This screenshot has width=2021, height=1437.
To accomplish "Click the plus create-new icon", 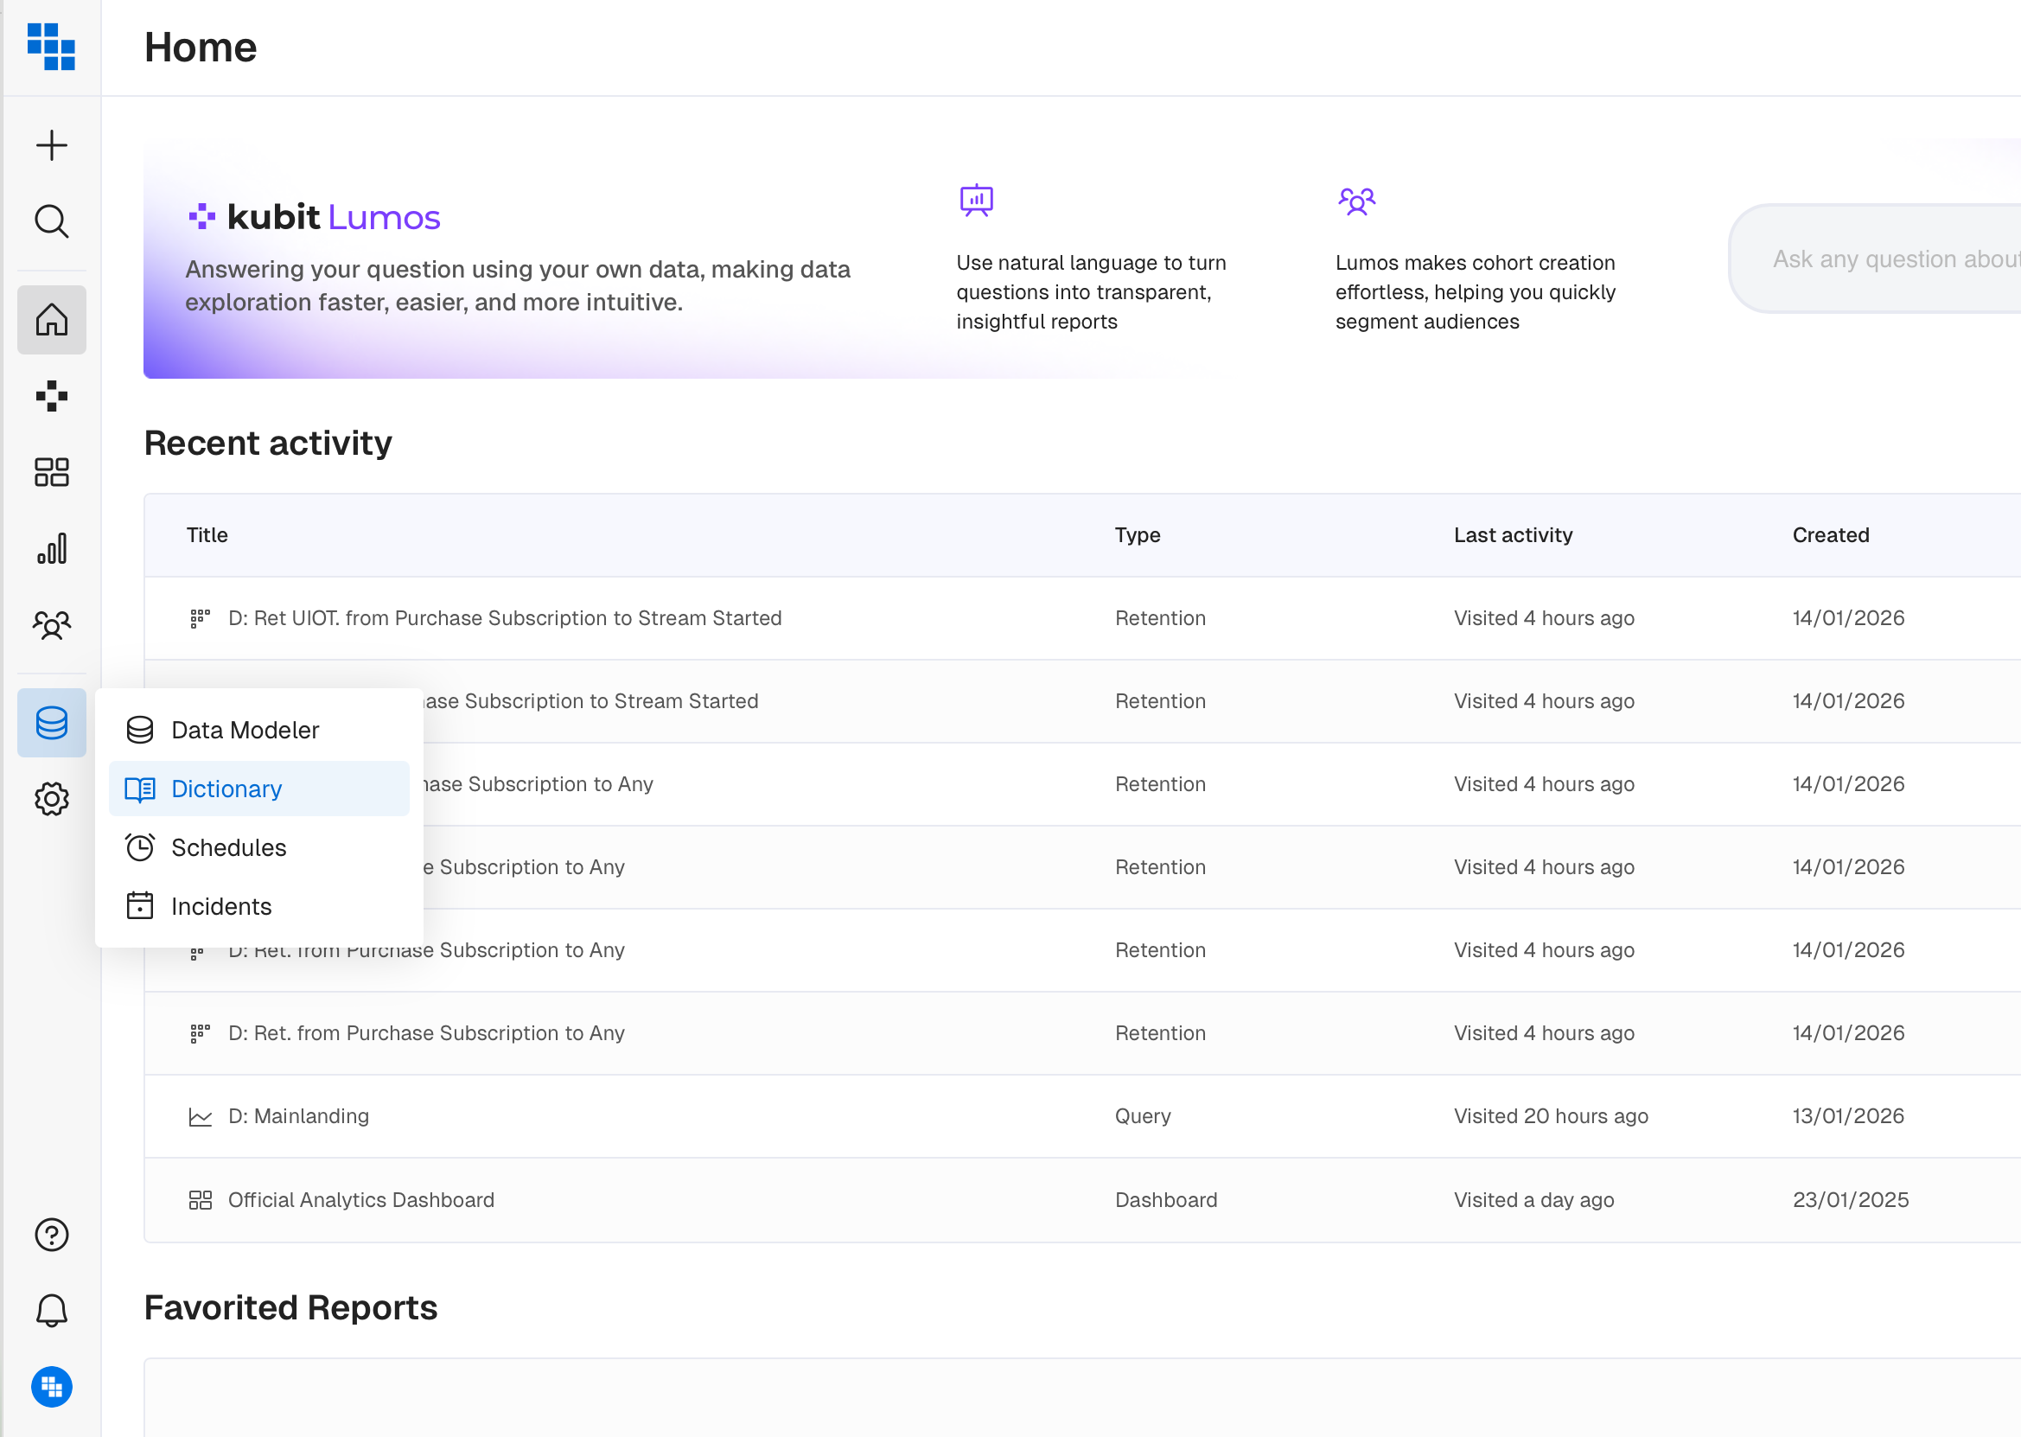I will [51, 145].
